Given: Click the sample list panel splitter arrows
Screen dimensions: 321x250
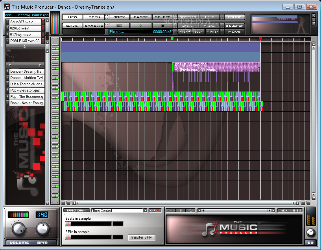Looking at the screenshot, I should coord(24,47).
